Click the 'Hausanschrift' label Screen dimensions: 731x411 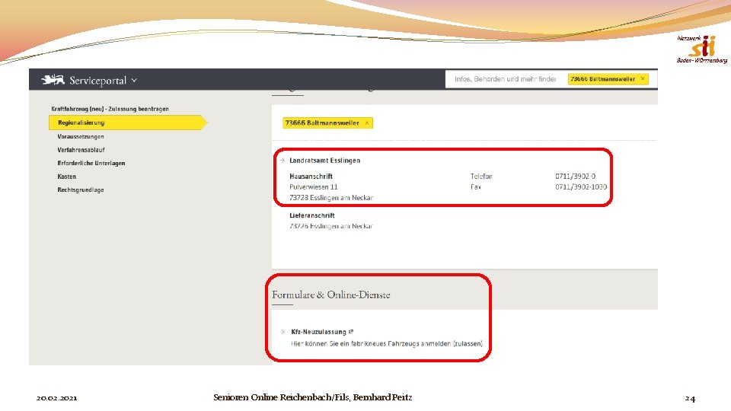311,176
